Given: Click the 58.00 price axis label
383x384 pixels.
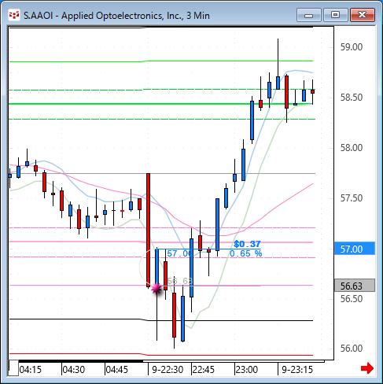Looking at the screenshot, I should click(x=352, y=148).
